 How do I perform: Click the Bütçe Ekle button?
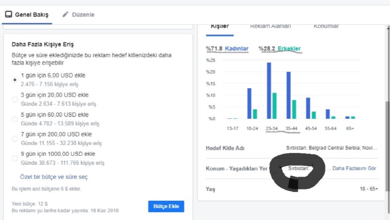[x=166, y=206]
